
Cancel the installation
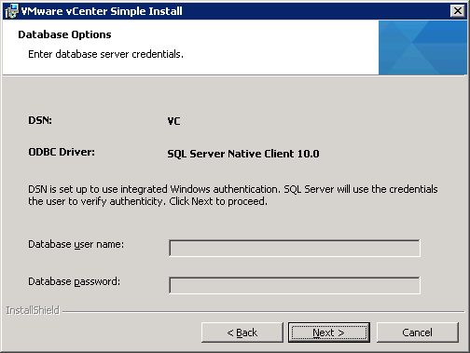(417, 333)
